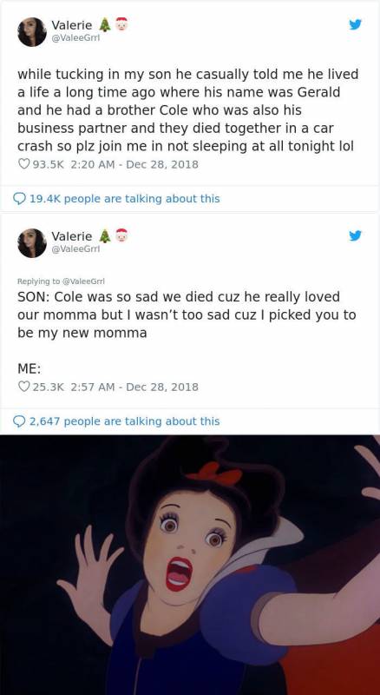The width and height of the screenshot is (380, 695).
Task: Click the first tweet's text about Gerald
Action: point(187,110)
